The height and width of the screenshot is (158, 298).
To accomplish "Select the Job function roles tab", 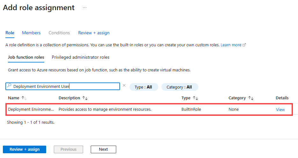I will click(x=26, y=57).
